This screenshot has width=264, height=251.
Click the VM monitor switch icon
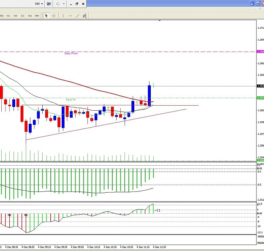[x=49, y=4]
